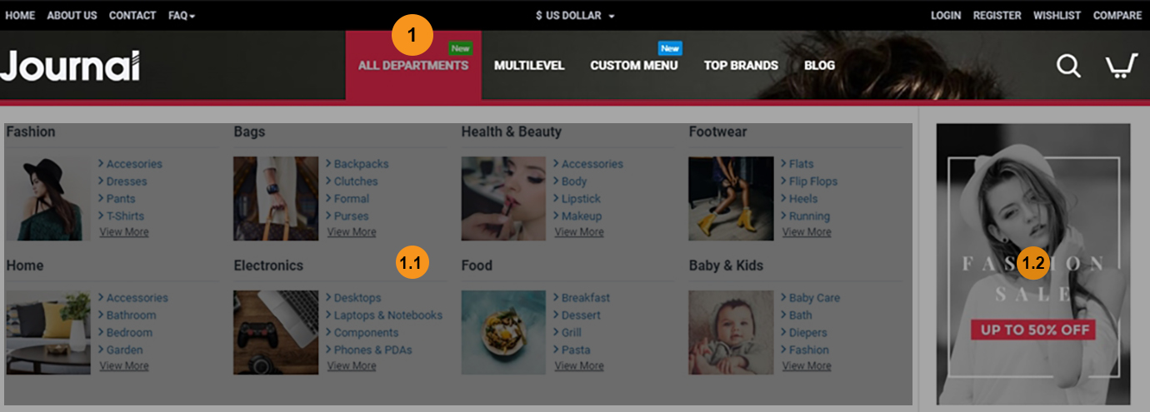Click the Wishlist link
Screen dimensions: 1150x412
(1057, 15)
